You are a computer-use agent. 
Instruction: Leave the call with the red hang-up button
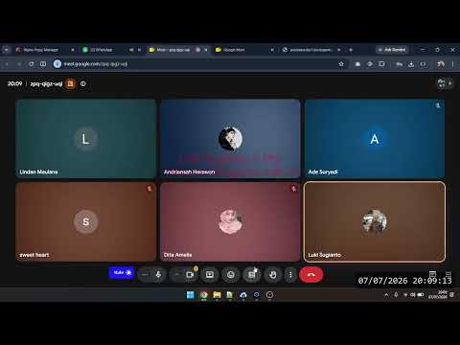pos(311,275)
